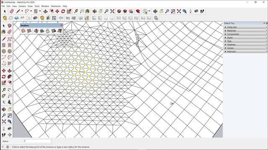Click the Radius measurement input box
The height and width of the screenshot is (150, 268).
(x=37, y=141)
